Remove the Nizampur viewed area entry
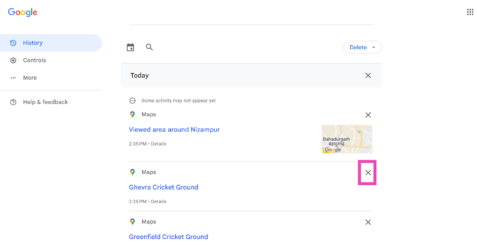This screenshot has height=249, width=477. pyautogui.click(x=368, y=115)
